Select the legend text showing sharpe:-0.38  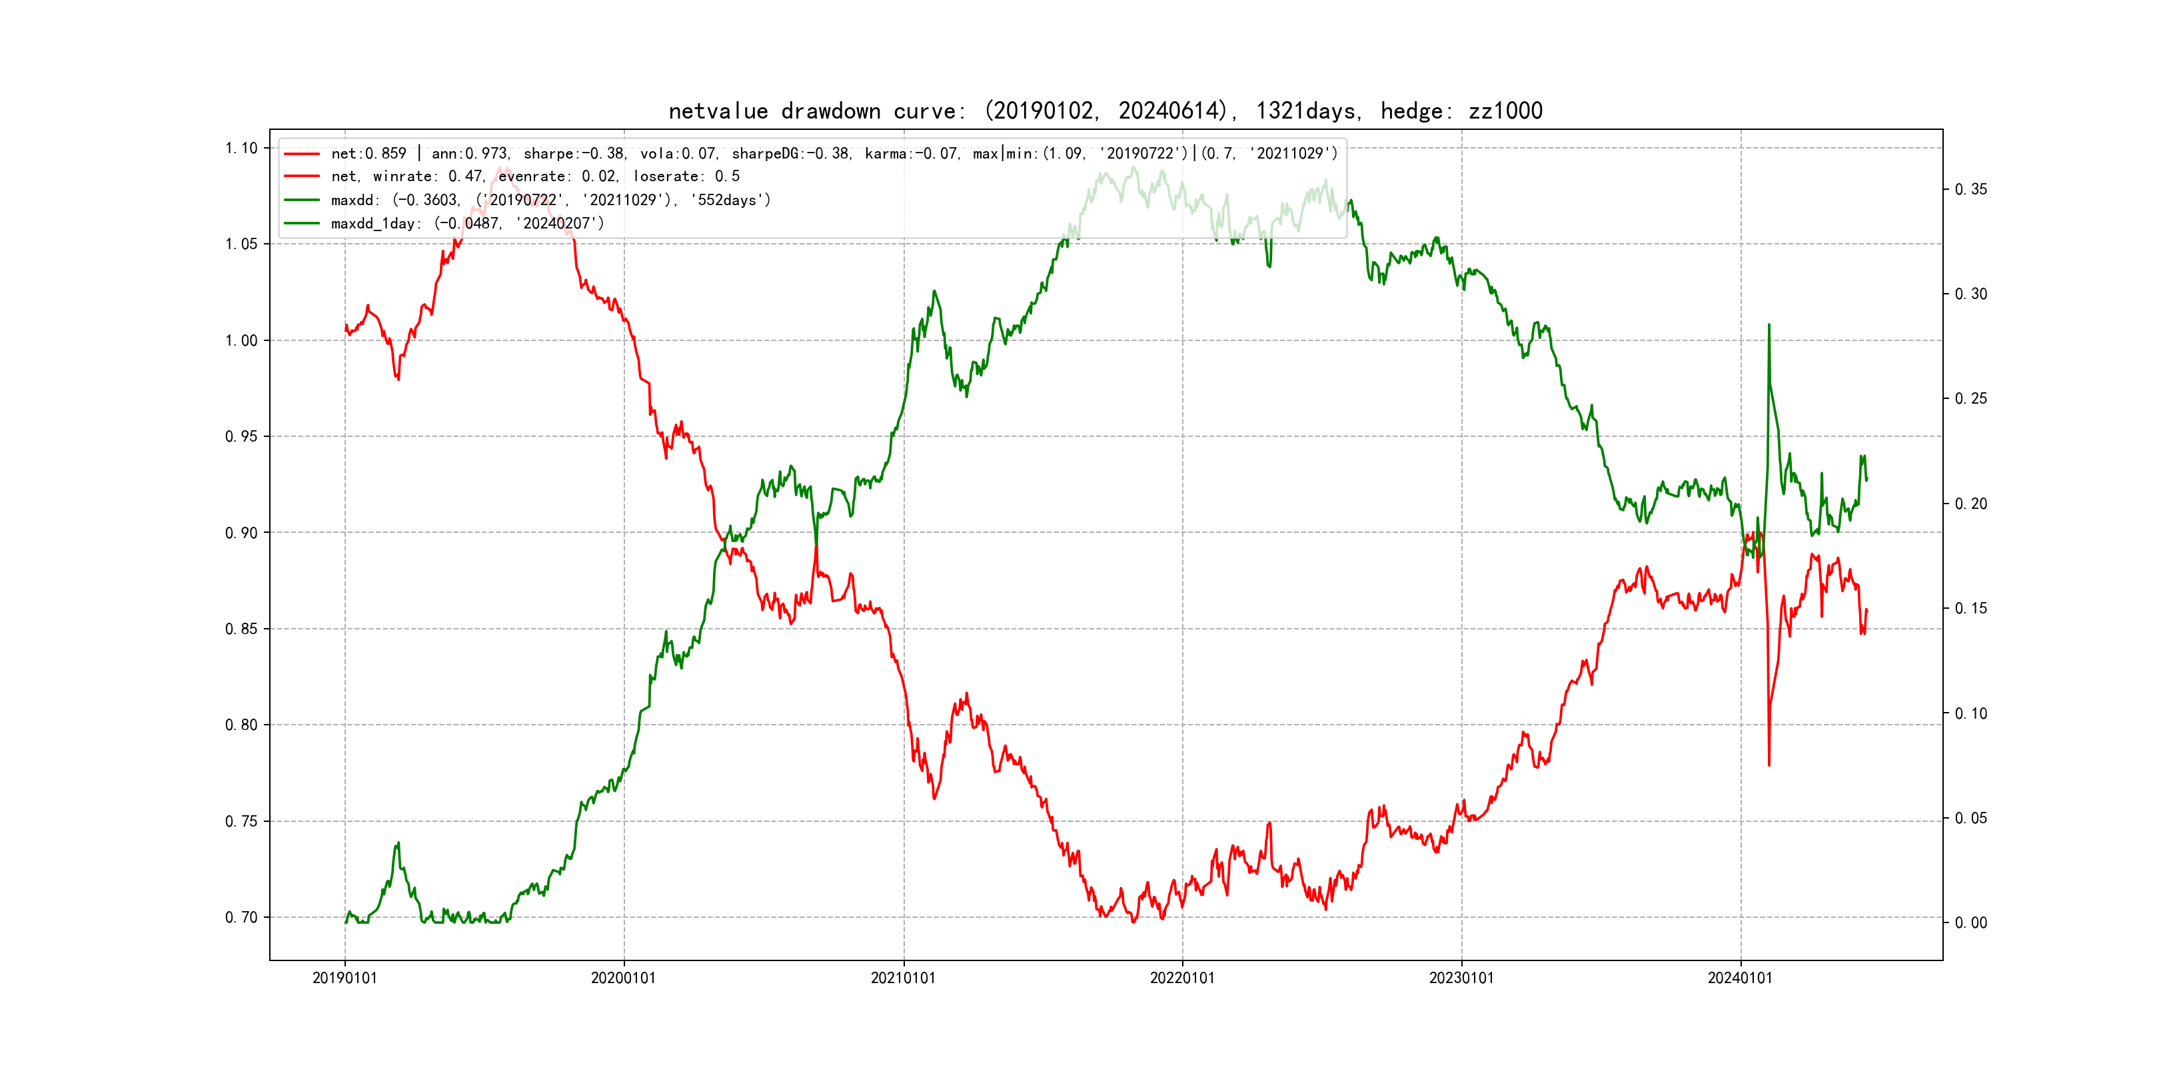(x=573, y=154)
